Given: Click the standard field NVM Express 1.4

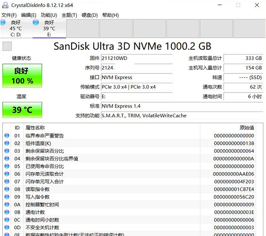Looking at the screenshot, I should pos(182,106).
